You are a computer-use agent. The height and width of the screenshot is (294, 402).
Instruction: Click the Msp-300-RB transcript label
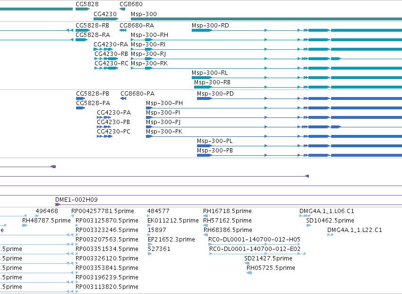click(212, 82)
